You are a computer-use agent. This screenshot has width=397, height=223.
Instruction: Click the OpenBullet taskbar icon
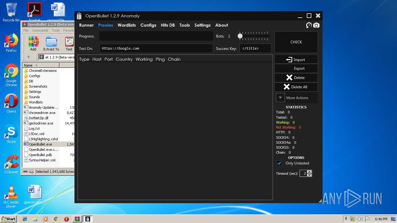pos(88,219)
